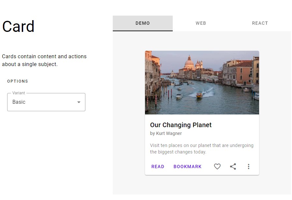292x200 pixels.
Task: Click the heart favorite icon on the card
Action: (217, 167)
